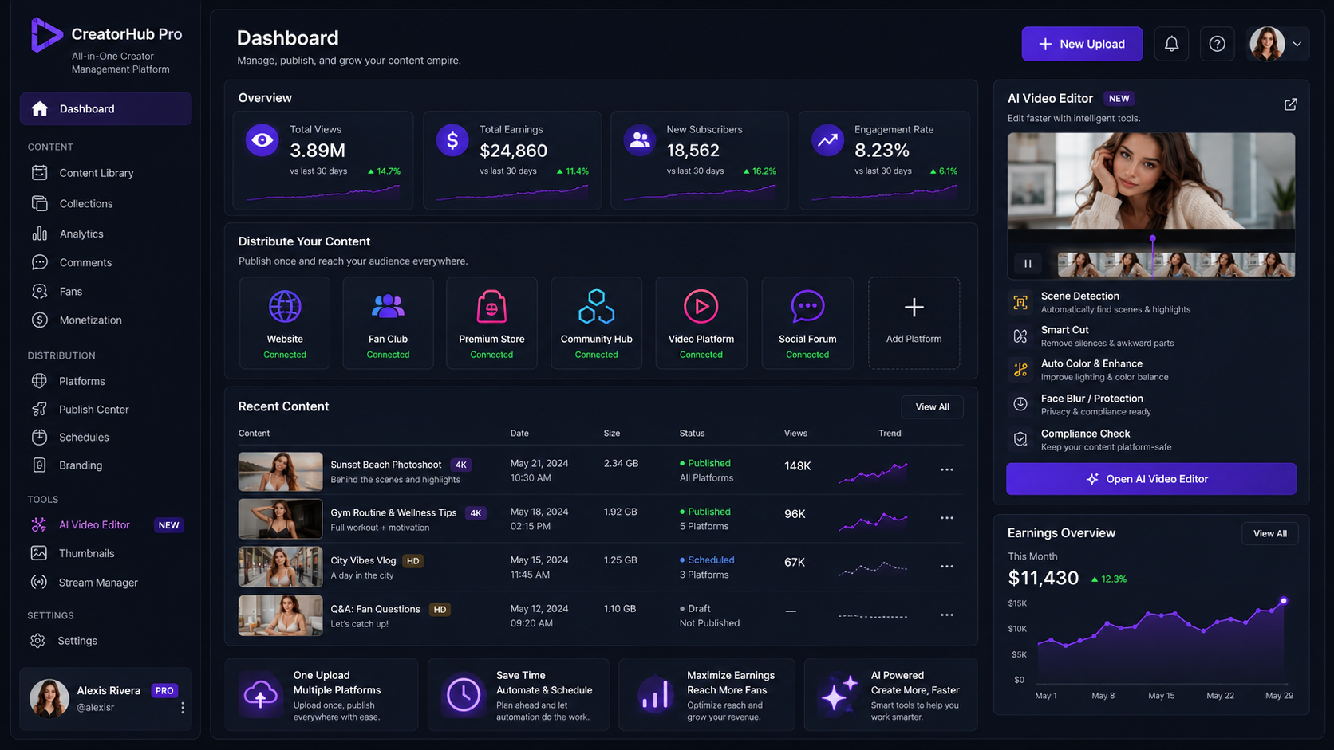This screenshot has width=1334, height=750.
Task: Click the Add Platform plus tile
Action: (914, 323)
